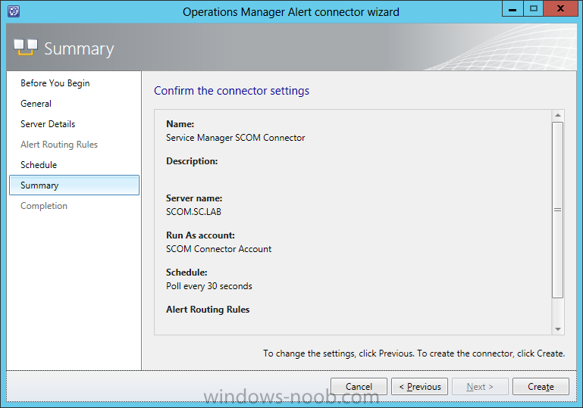Viewport: 583px width, 408px height.
Task: Click 'Service Manager SCOM Connector' name value
Action: click(x=235, y=138)
